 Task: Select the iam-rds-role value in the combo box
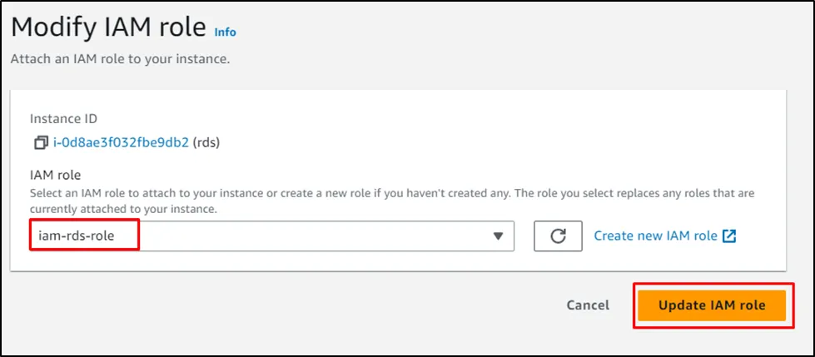(x=77, y=236)
